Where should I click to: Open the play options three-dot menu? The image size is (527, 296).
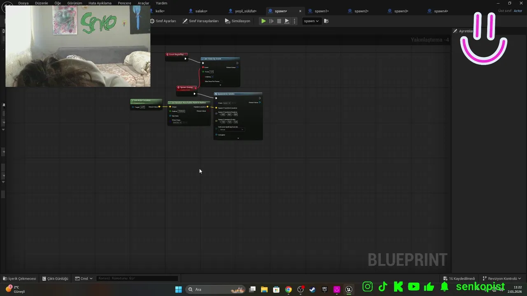point(294,21)
